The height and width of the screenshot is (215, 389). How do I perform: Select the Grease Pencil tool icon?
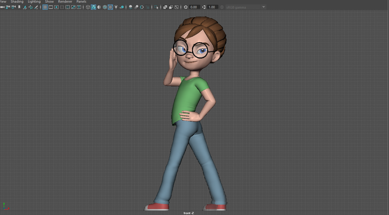click(x=36, y=7)
